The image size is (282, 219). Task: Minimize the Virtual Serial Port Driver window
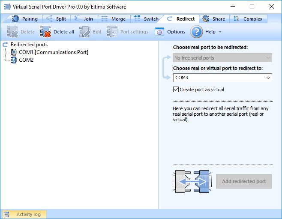coord(233,7)
